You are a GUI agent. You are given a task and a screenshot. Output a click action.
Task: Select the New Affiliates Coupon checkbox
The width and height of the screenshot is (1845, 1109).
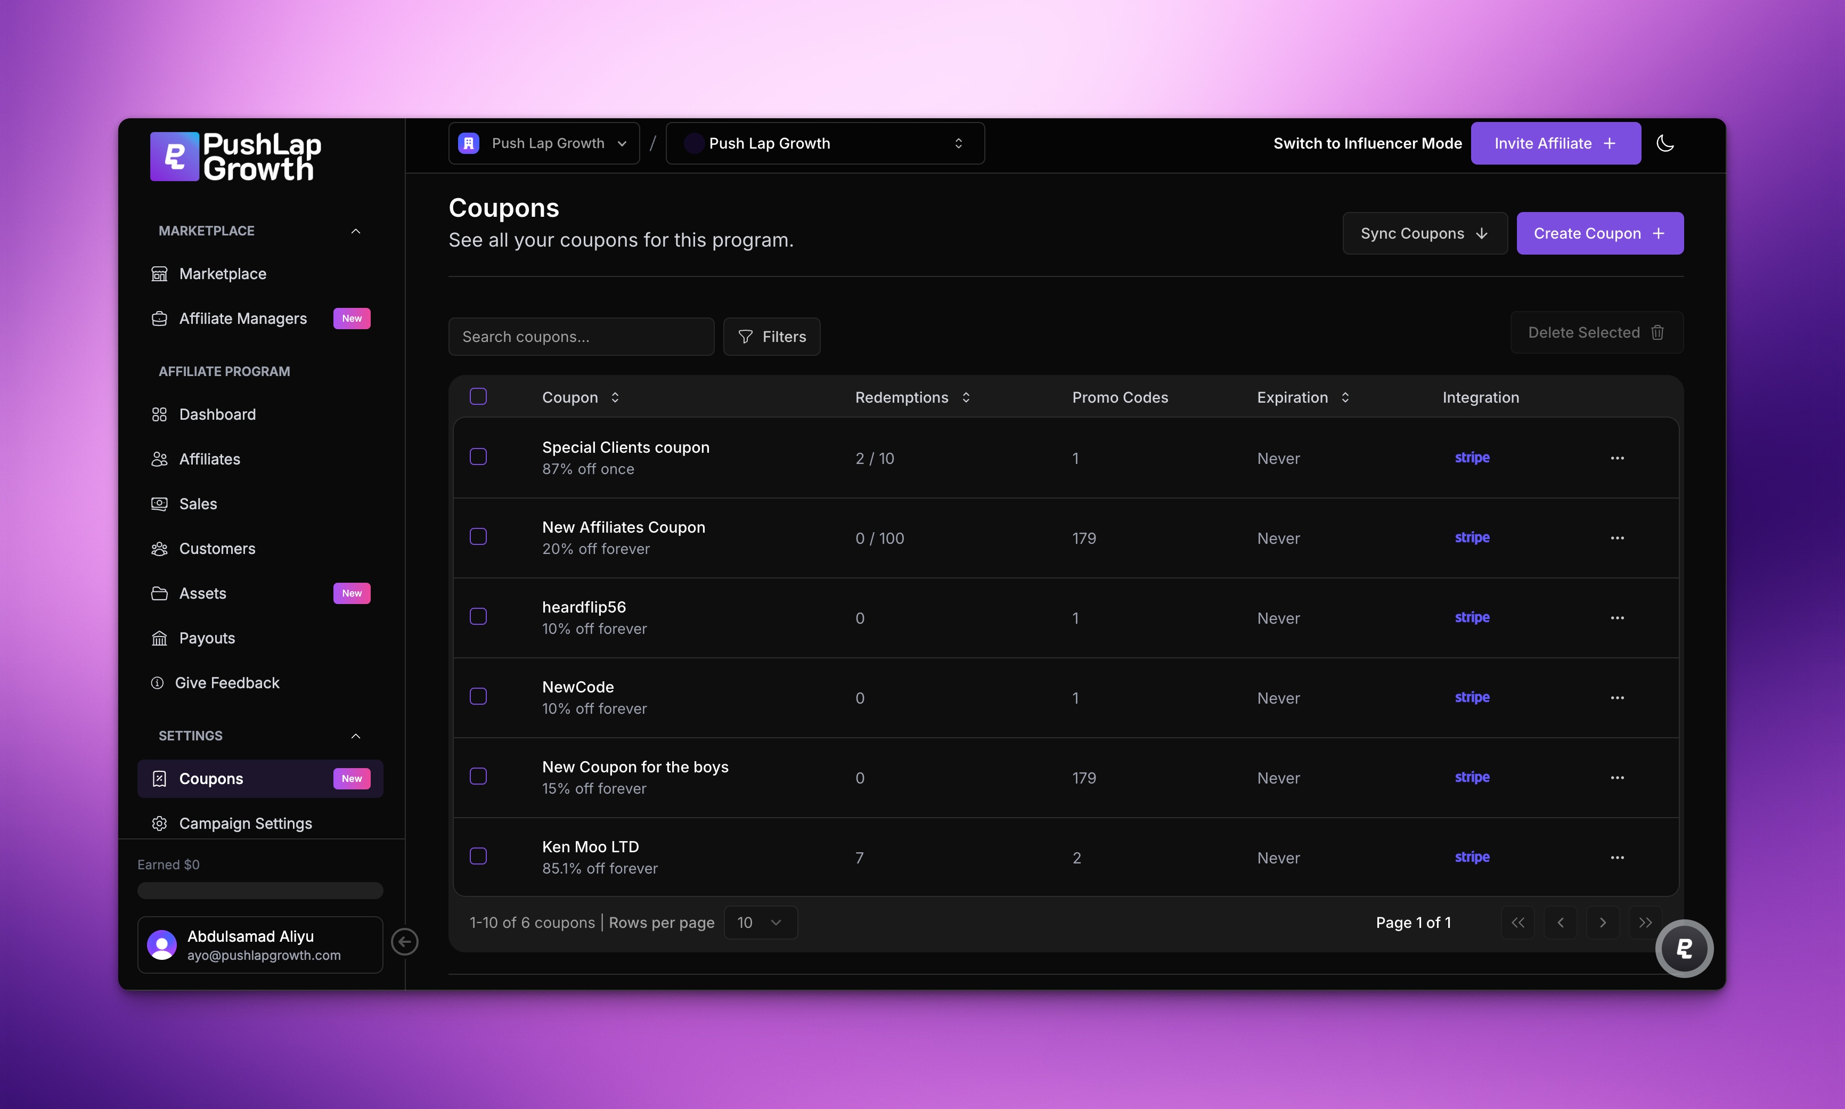478,536
